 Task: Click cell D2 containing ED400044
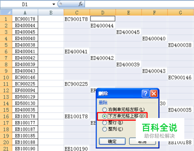tap(103, 26)
